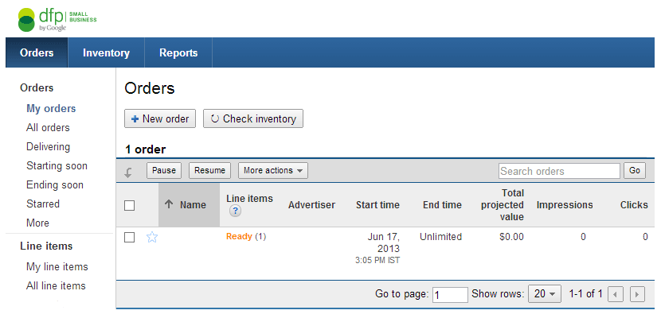Click the Go to page input box
Image resolution: width=661 pixels, height=318 pixels.
click(x=450, y=295)
